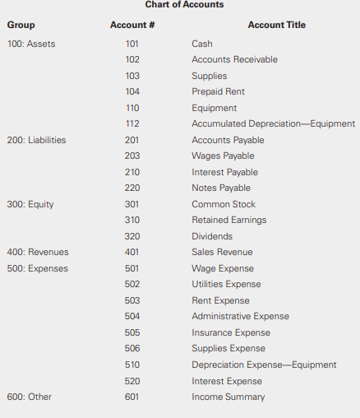Select the Prepaid Rent account

tap(218, 91)
